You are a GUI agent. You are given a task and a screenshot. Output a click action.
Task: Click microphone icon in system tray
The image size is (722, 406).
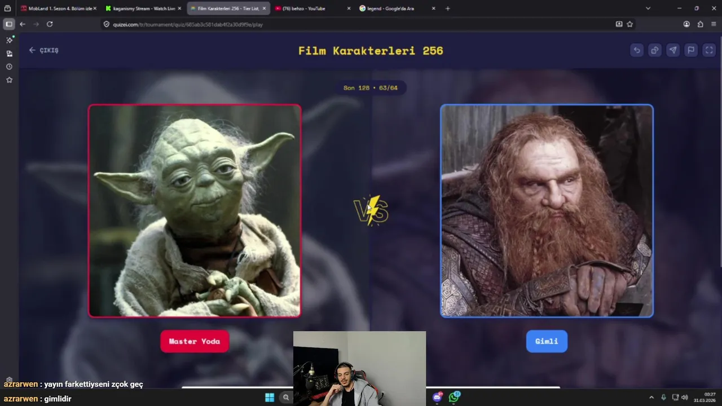(663, 398)
